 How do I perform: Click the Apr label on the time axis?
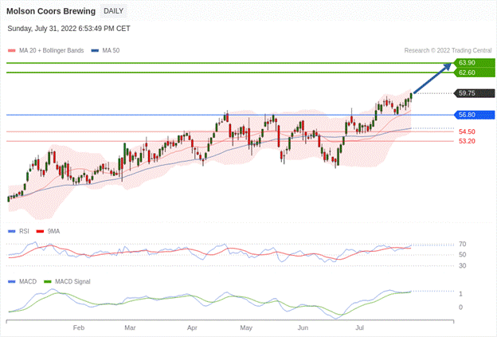[x=192, y=327]
